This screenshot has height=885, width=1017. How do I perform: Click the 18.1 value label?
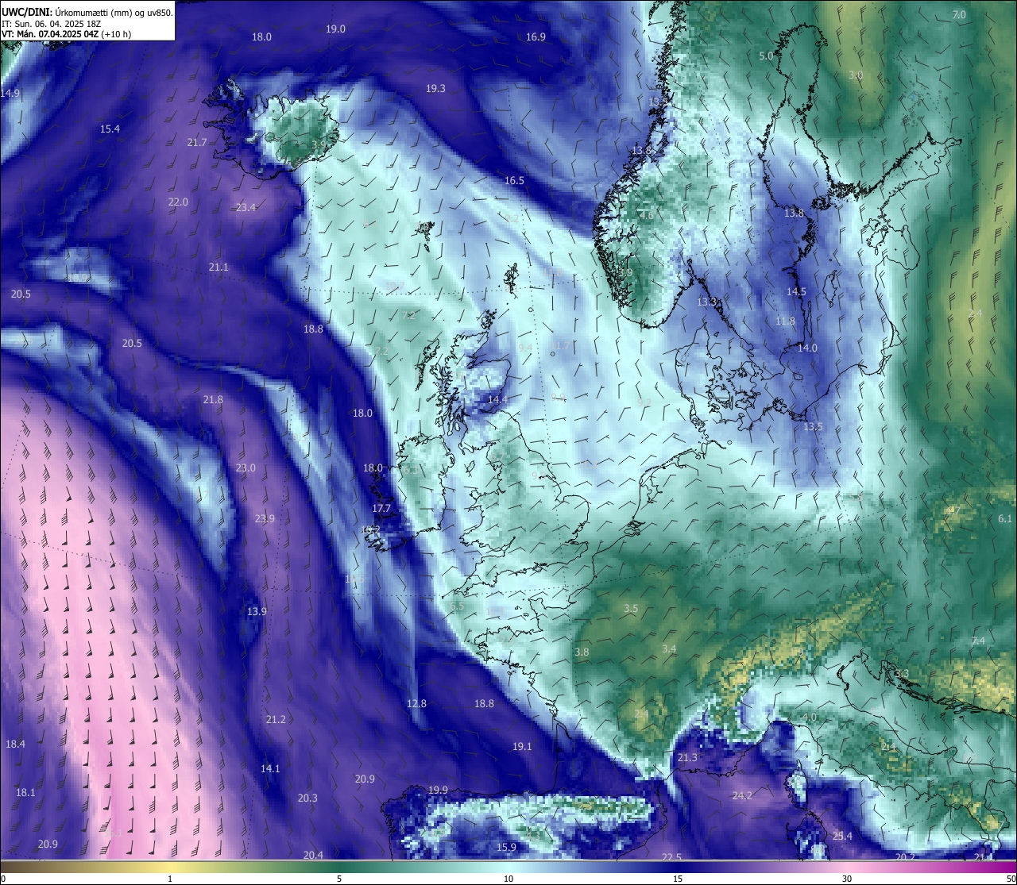click(25, 793)
